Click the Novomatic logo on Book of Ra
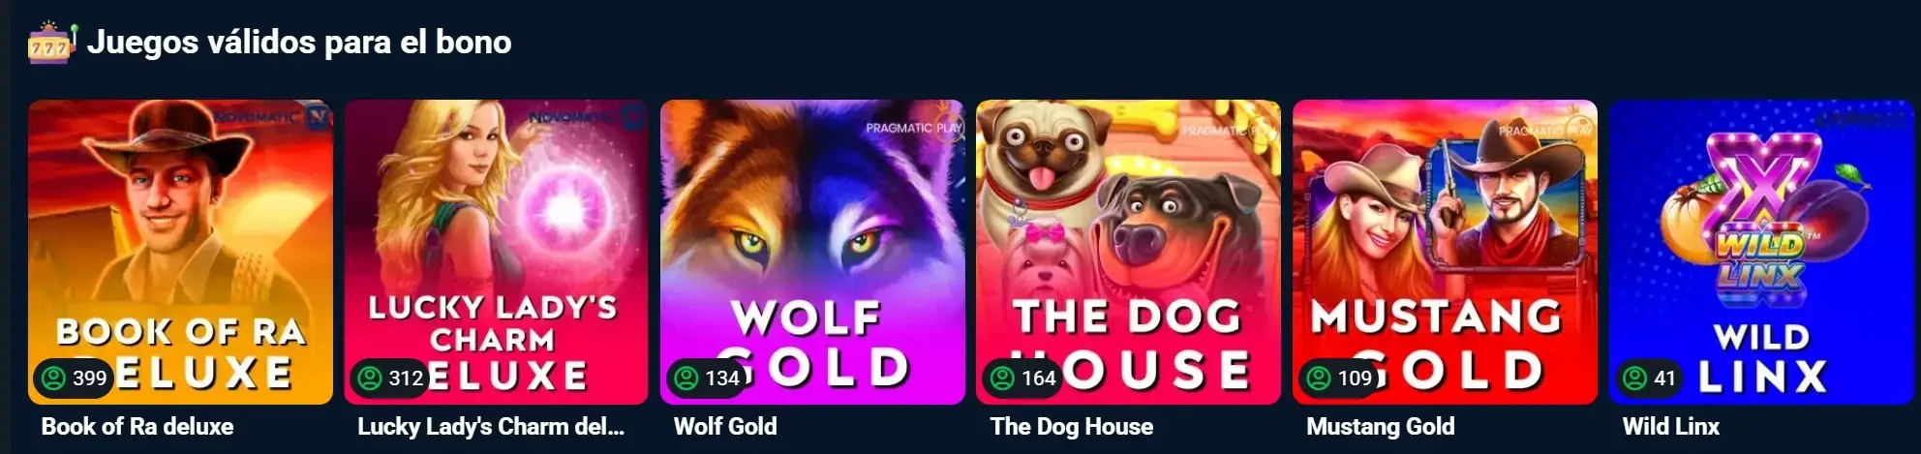 click(x=272, y=116)
